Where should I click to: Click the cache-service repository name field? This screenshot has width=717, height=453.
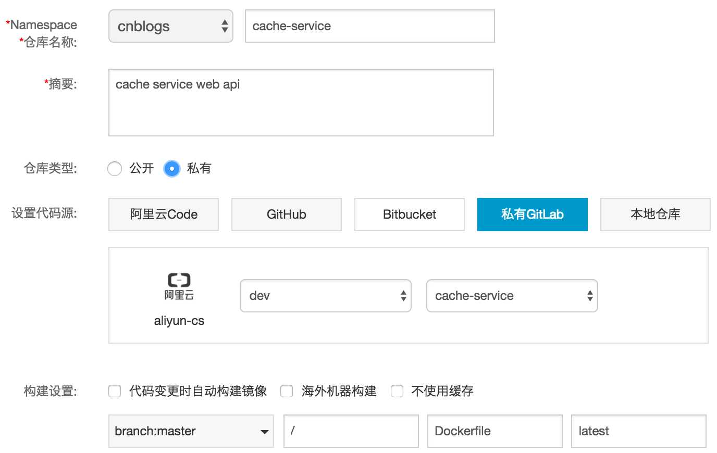(x=369, y=26)
